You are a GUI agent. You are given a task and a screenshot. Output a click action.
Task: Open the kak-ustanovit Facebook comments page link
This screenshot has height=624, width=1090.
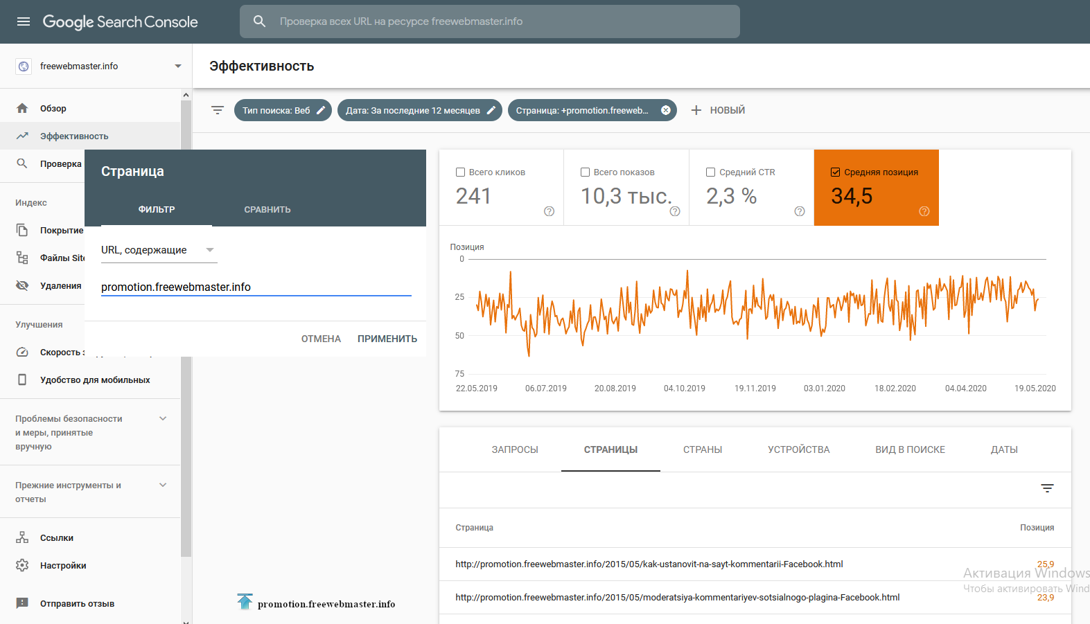tap(649, 564)
